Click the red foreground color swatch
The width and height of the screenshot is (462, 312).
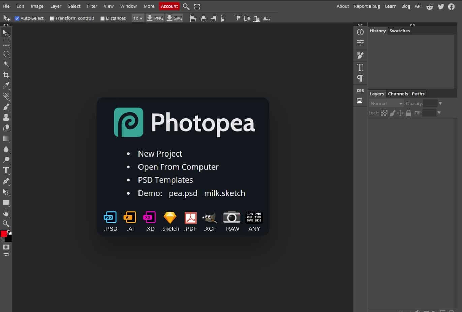(4, 234)
